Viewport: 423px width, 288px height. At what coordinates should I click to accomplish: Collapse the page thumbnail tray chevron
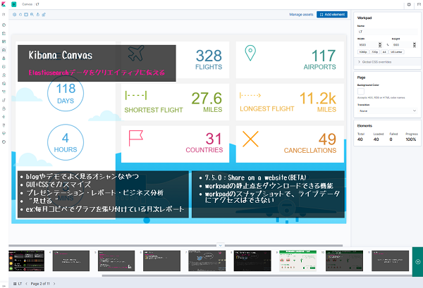(221, 246)
